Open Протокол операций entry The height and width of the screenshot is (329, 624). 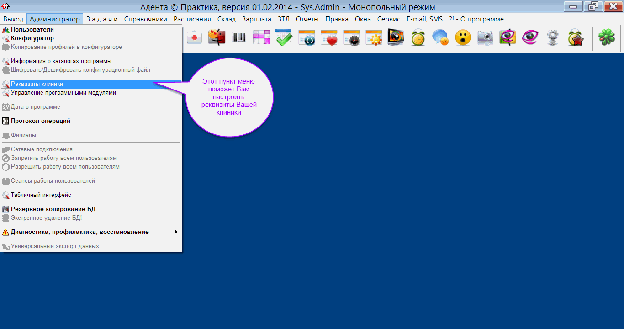(x=41, y=121)
